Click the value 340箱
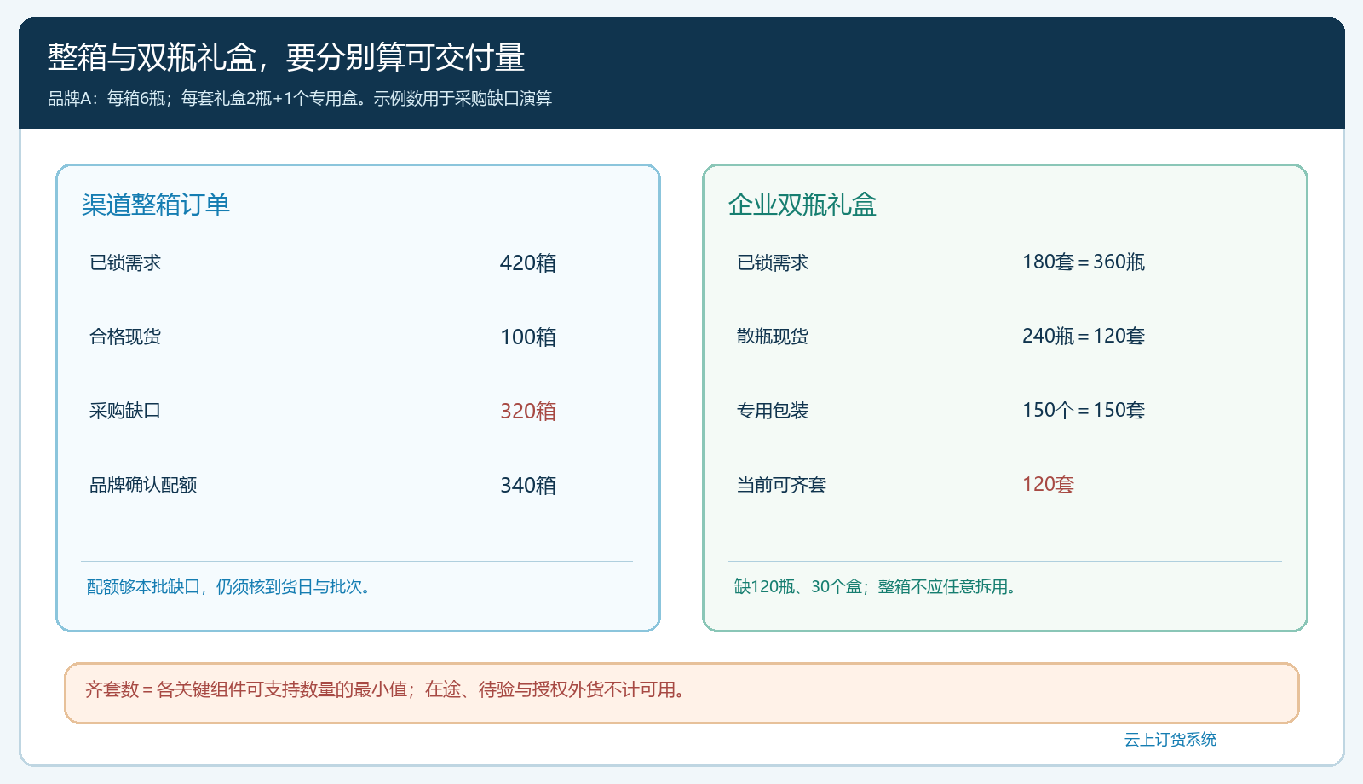 [x=528, y=485]
